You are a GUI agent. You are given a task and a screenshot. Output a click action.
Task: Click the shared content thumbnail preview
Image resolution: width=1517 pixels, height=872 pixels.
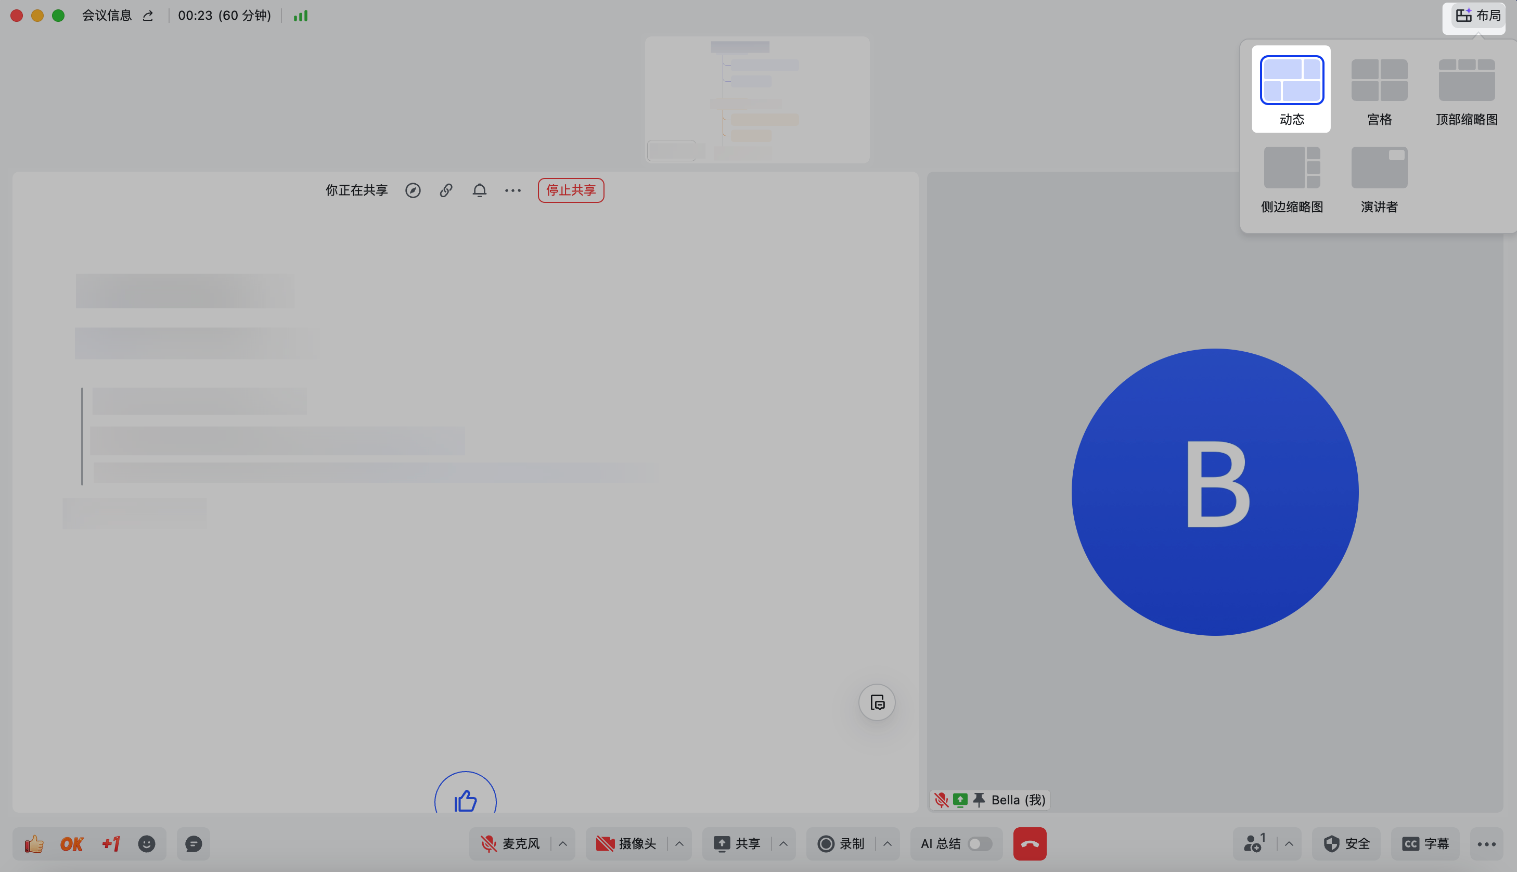[x=757, y=99]
